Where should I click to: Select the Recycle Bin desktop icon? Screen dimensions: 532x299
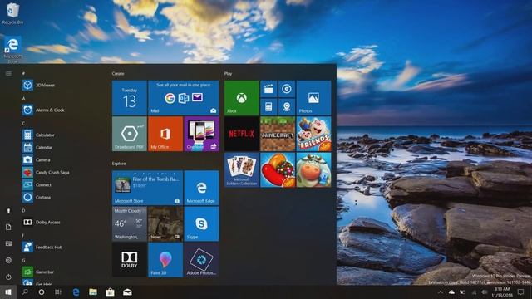13,13
